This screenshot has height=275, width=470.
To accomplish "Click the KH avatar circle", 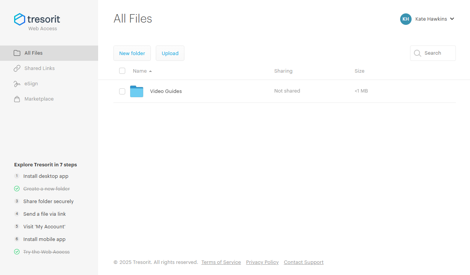I will pos(405,19).
